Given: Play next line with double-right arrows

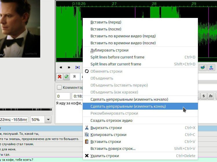Looking at the screenshot, I should tap(69, 67).
